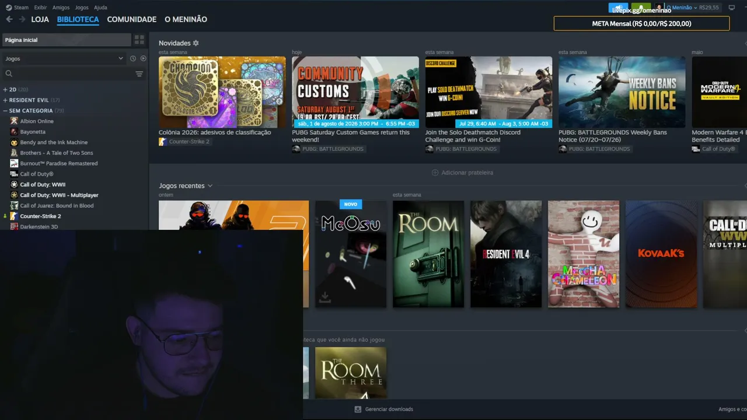Click the Darkenstein 3D game icon

point(15,226)
